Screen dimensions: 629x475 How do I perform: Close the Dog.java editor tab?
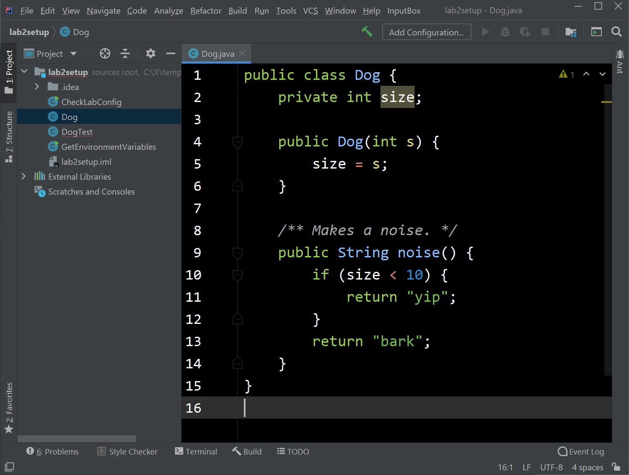pos(242,53)
